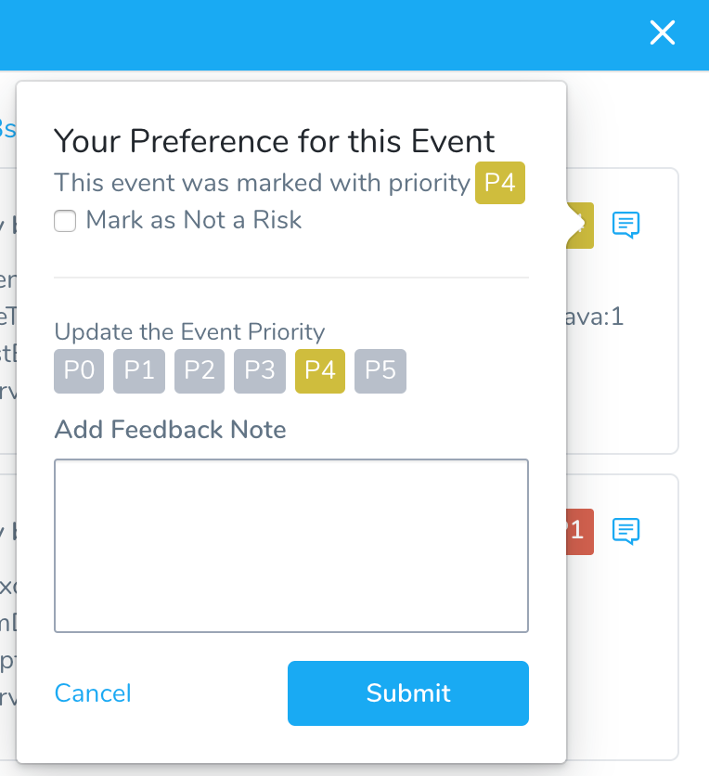Set event priority to P0
This screenshot has height=776, width=709.
pyautogui.click(x=79, y=371)
